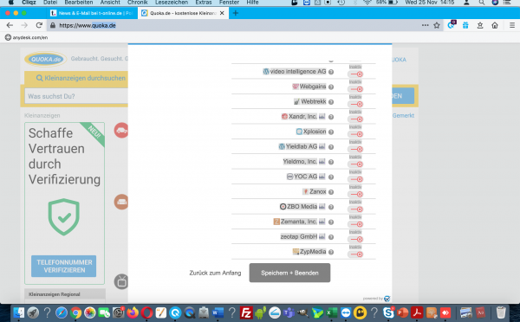The width and height of the screenshot is (520, 322).
Task: Click the browser back arrow
Action: click(x=10, y=25)
